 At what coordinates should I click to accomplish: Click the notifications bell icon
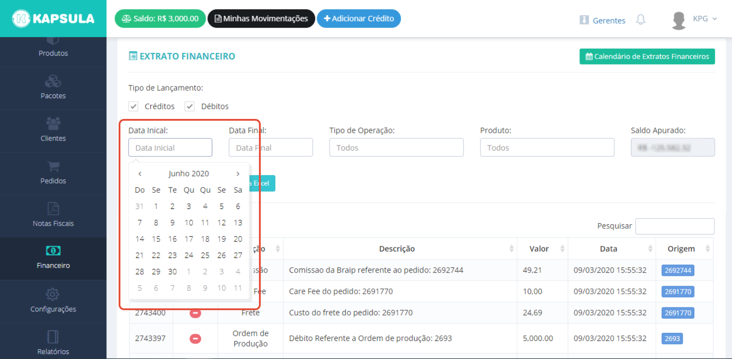tap(641, 19)
